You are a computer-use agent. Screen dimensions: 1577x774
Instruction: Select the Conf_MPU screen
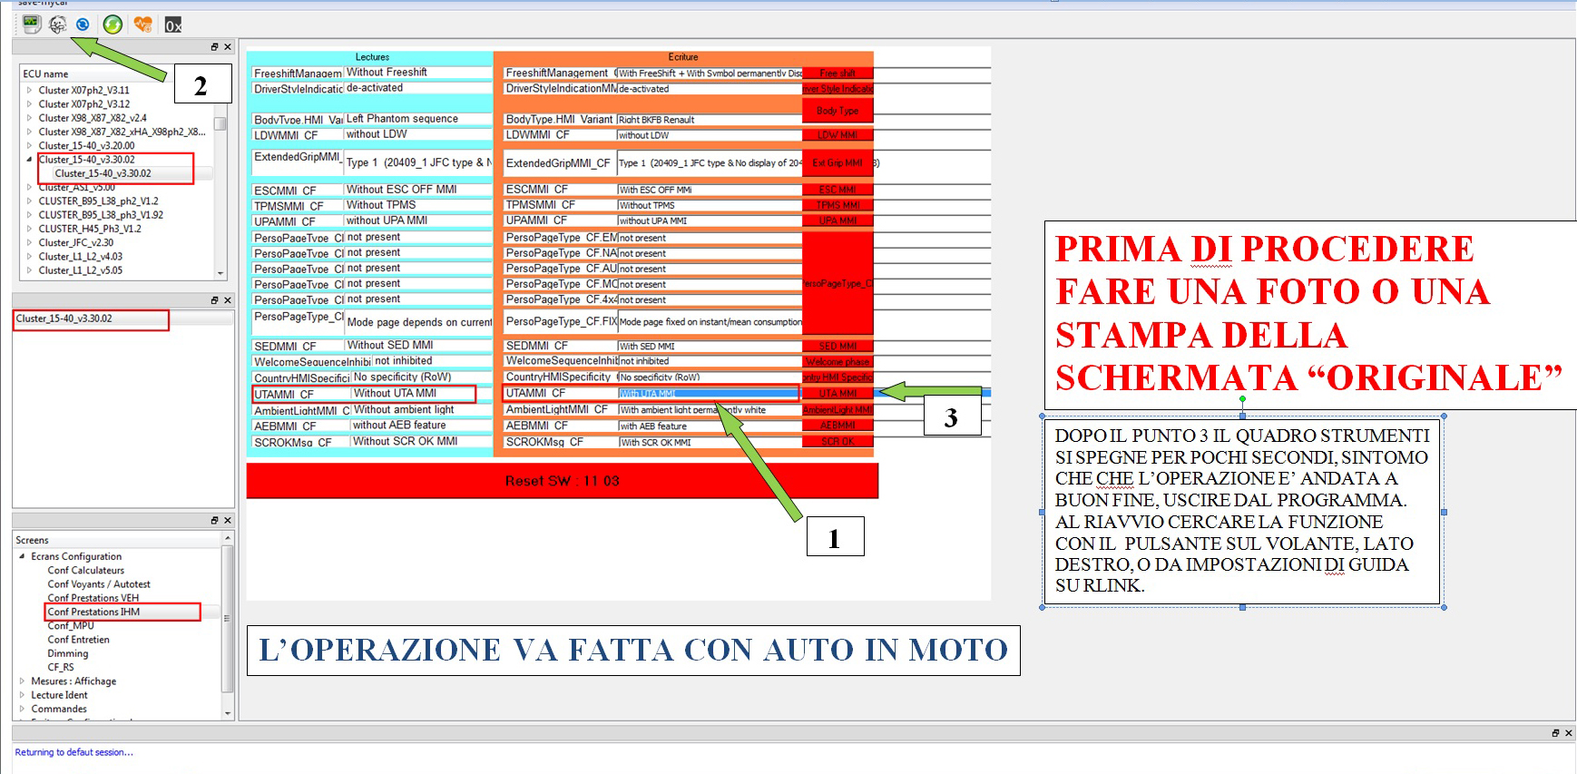coord(71,626)
